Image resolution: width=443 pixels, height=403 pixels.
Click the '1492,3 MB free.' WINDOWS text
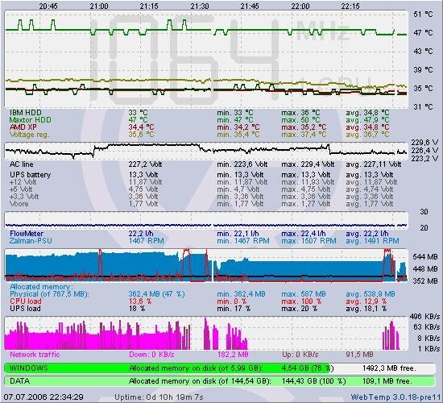(389, 368)
